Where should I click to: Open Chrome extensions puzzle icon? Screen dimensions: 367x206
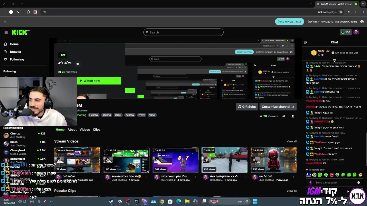click(28, 12)
